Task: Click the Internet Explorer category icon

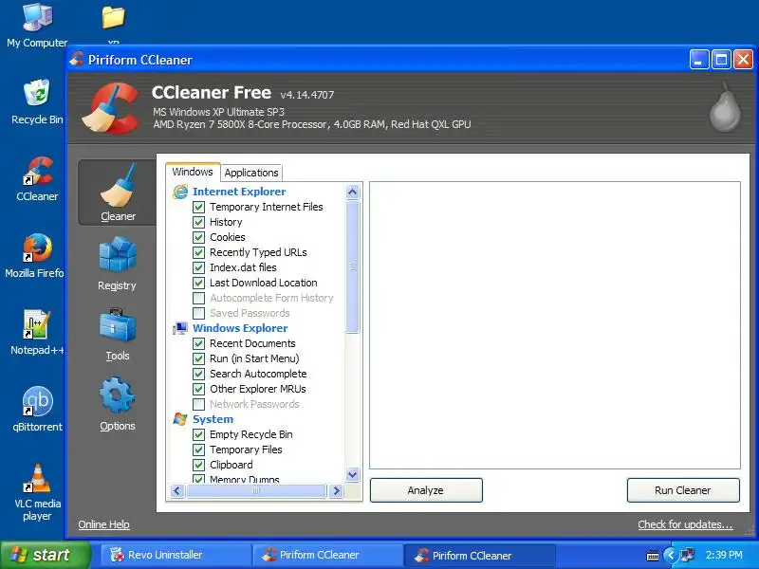Action: click(x=180, y=192)
